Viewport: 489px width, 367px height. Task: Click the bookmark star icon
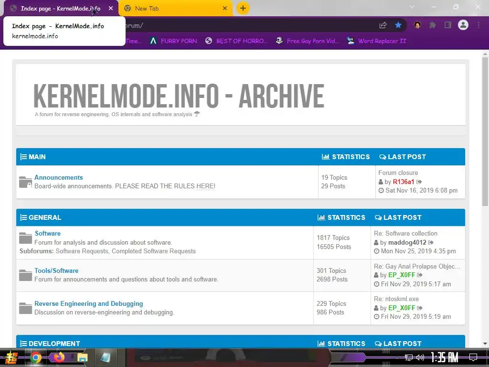pos(398,25)
